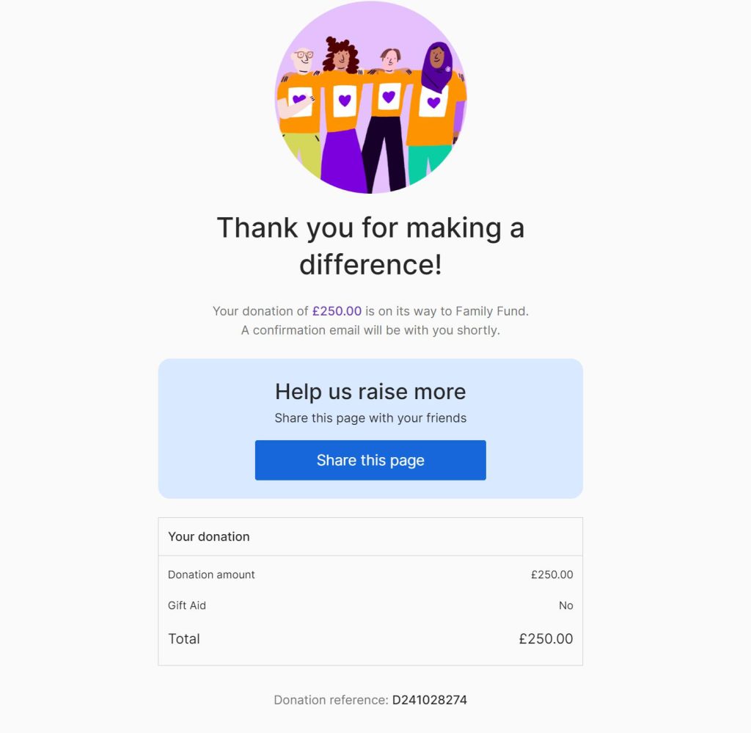The width and height of the screenshot is (751, 733).
Task: Click the heart on the glasses man's shirt
Action: pyautogui.click(x=299, y=99)
